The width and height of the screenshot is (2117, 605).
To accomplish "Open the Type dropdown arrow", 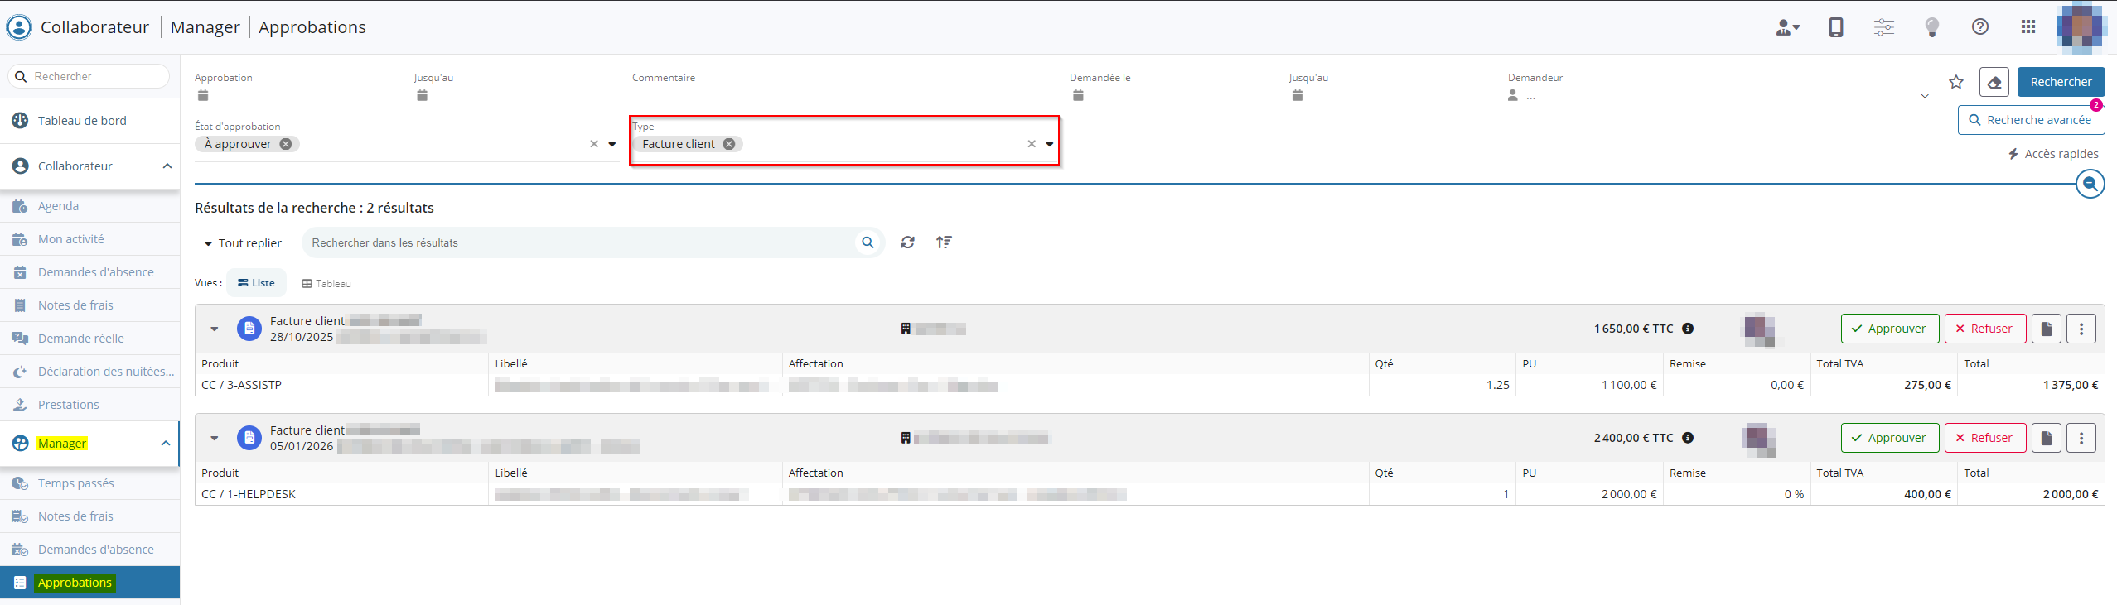I will point(1049,144).
